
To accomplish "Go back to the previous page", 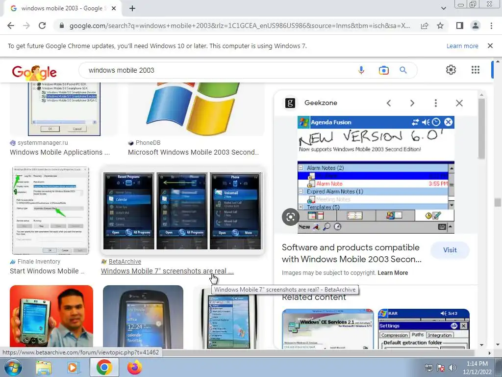I will (x=11, y=26).
